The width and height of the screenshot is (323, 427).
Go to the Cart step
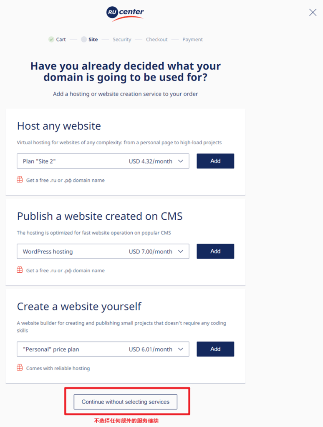(x=61, y=40)
